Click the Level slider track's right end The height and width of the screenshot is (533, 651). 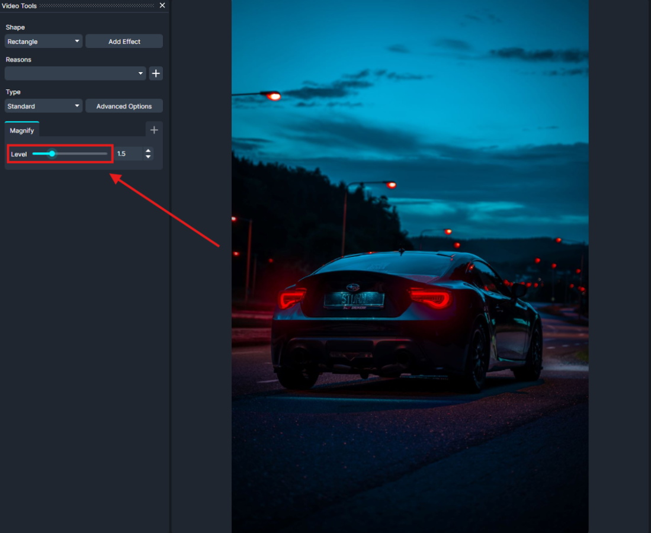pos(106,154)
